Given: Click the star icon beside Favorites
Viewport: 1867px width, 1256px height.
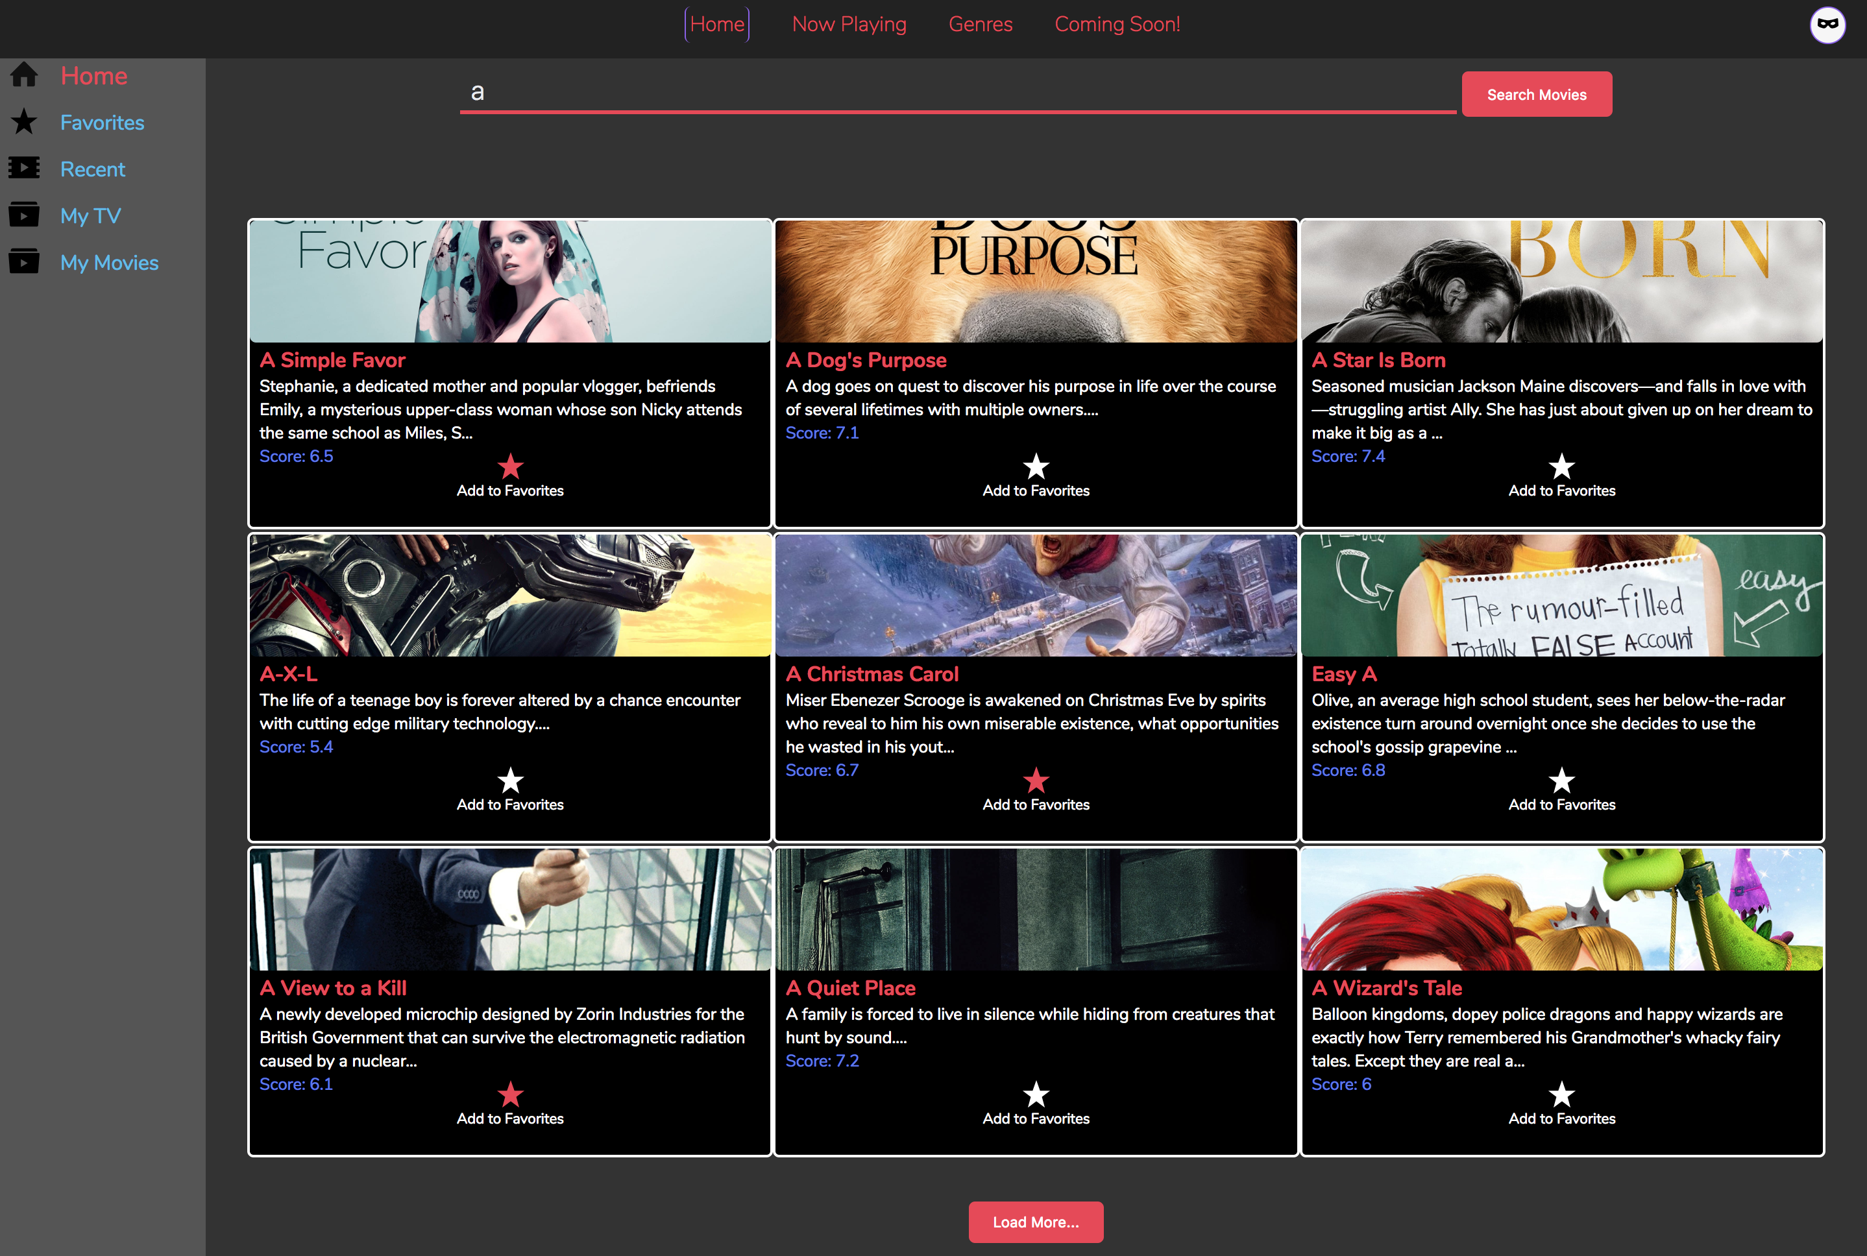Looking at the screenshot, I should point(24,122).
